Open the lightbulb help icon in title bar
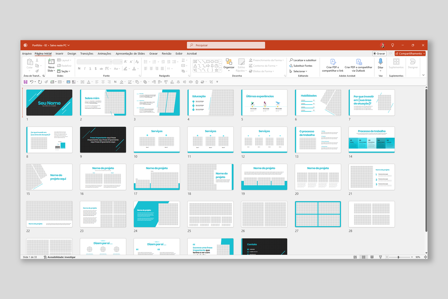448x299 pixels. click(393, 45)
